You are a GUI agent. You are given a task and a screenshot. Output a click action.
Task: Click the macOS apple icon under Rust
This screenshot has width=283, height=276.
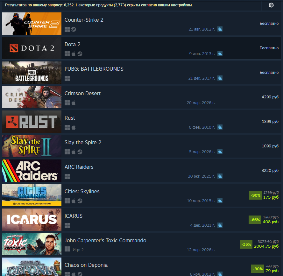74,127
